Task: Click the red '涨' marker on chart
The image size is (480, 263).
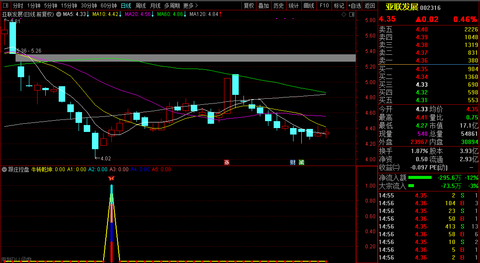Action: pyautogui.click(x=227, y=163)
